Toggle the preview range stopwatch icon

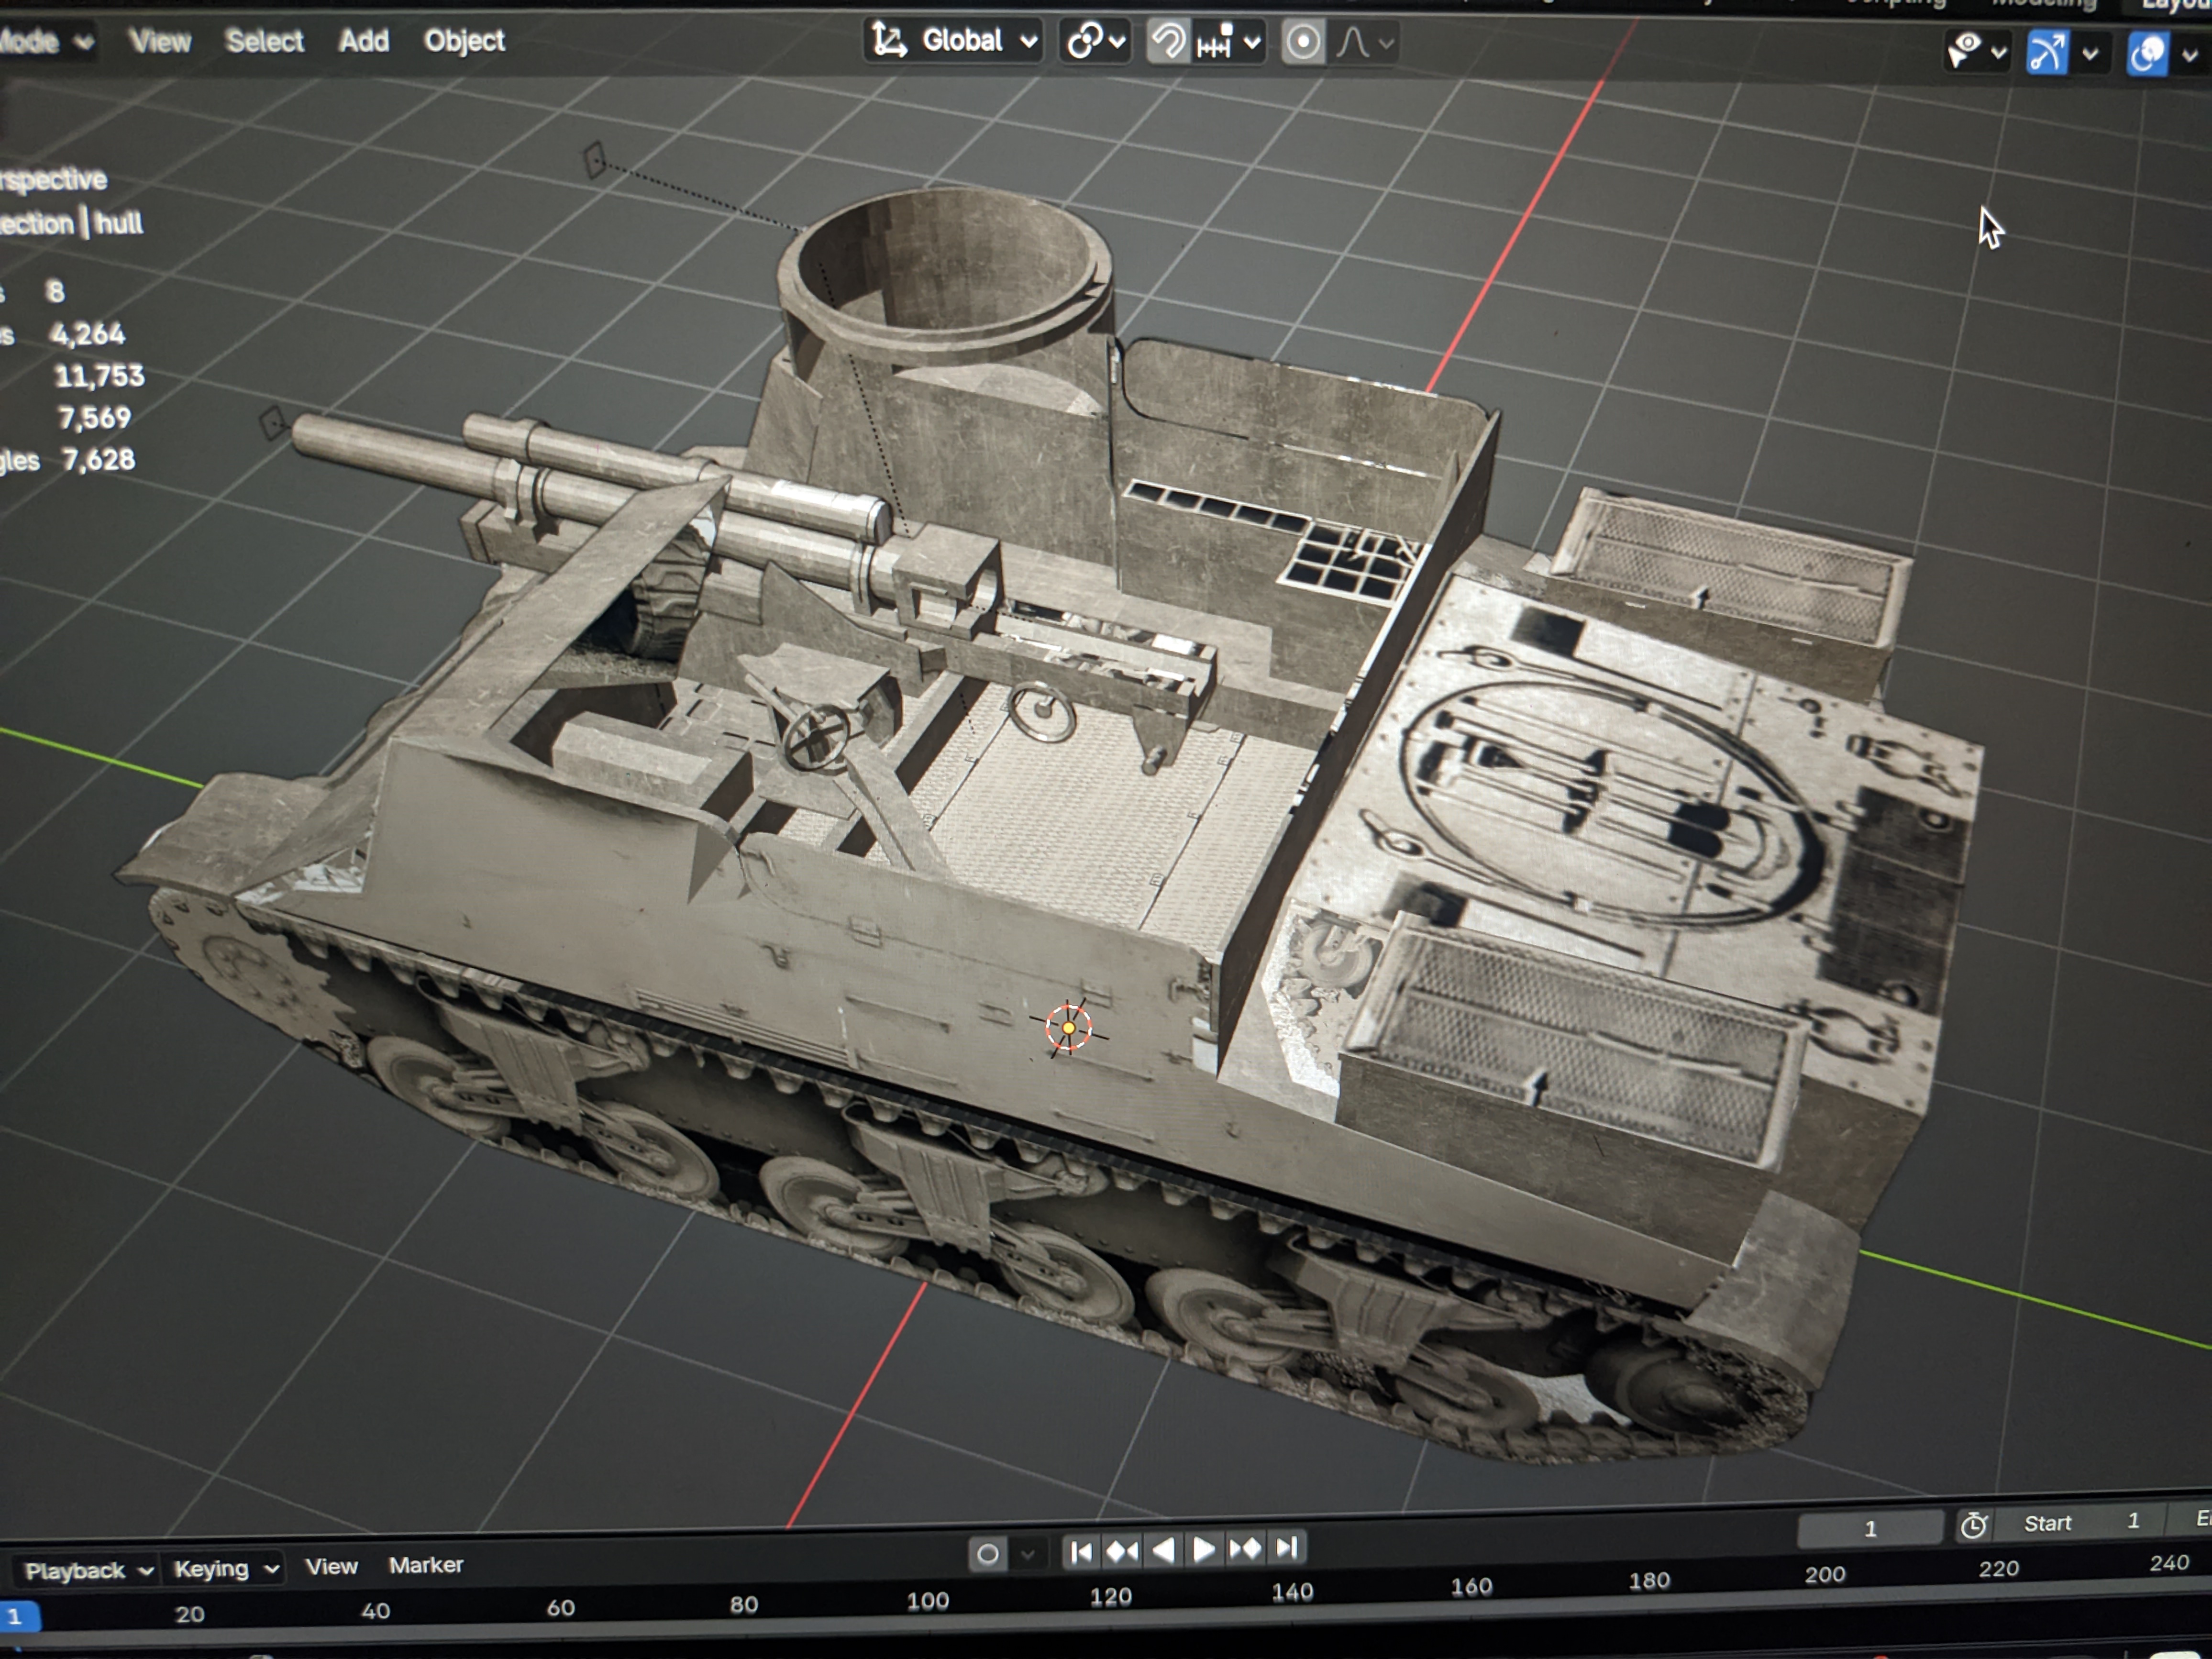tap(1973, 1526)
